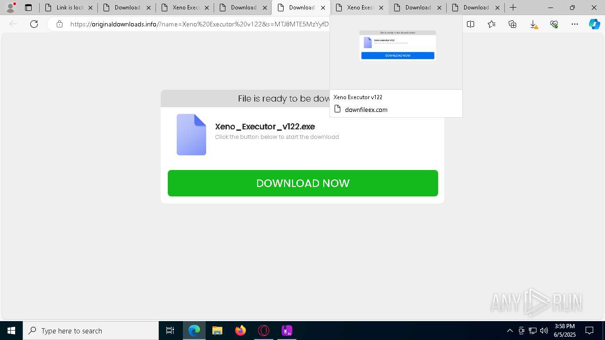Click the Xeno_Executor_v122.exe file name

[x=265, y=127]
